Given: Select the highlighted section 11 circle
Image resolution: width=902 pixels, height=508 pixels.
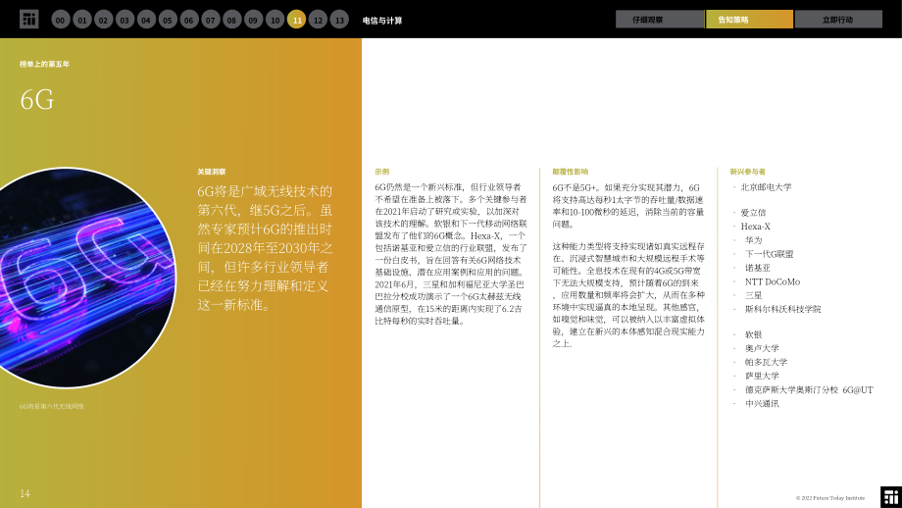Looking at the screenshot, I should click(x=296, y=20).
